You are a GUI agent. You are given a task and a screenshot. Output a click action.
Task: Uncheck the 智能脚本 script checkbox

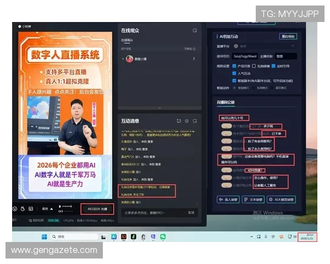pos(234,81)
